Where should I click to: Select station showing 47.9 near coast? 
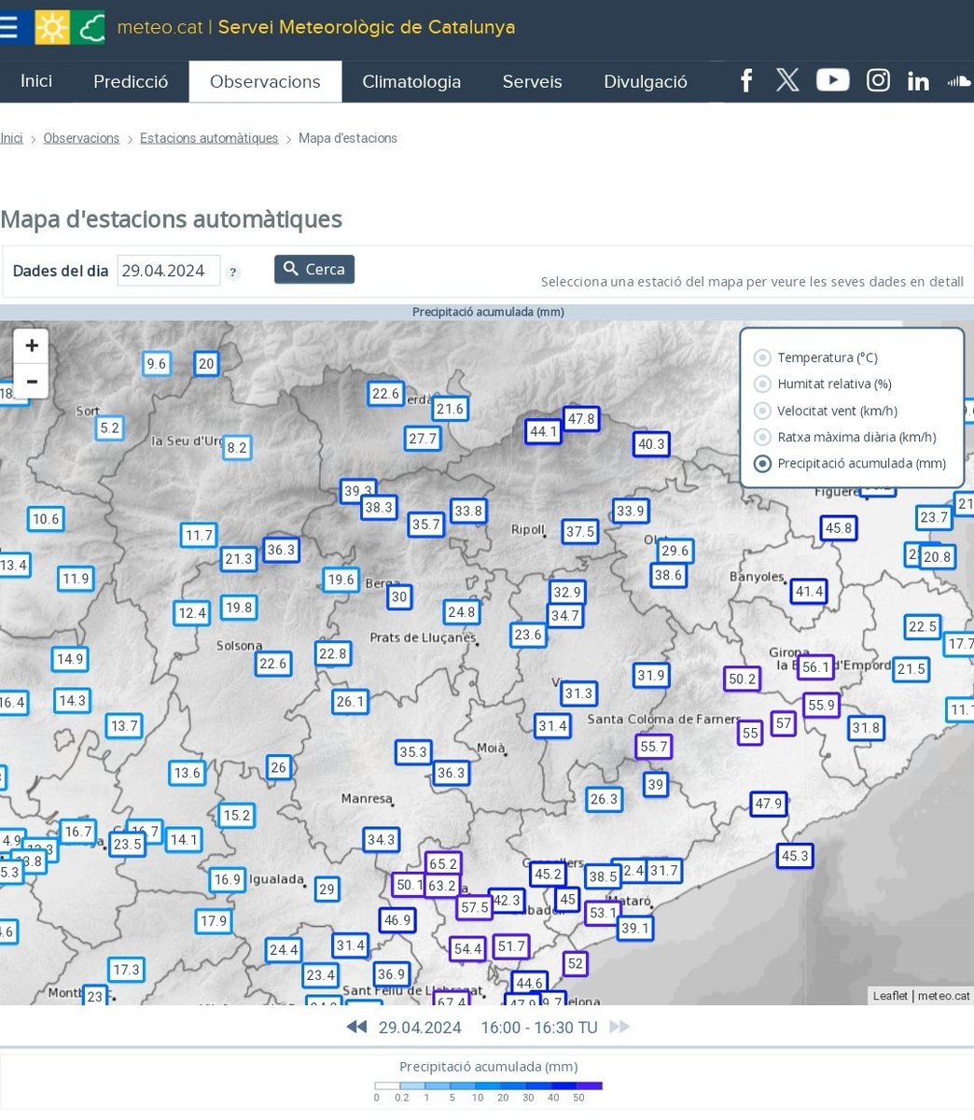pos(769,804)
